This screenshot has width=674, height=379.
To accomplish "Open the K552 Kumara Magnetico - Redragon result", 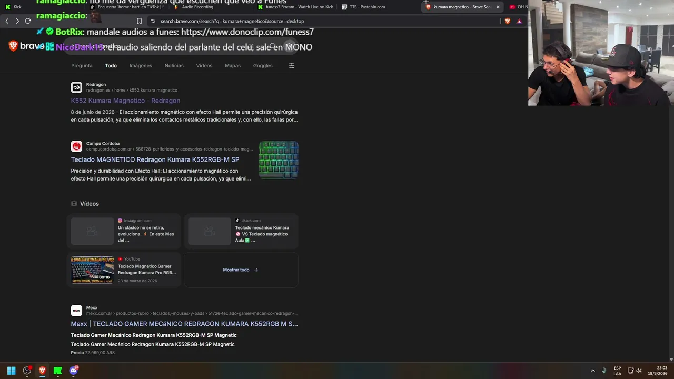I will pyautogui.click(x=125, y=101).
